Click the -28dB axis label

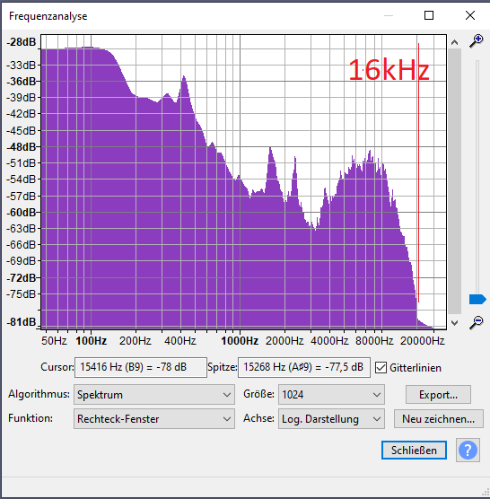22,42
